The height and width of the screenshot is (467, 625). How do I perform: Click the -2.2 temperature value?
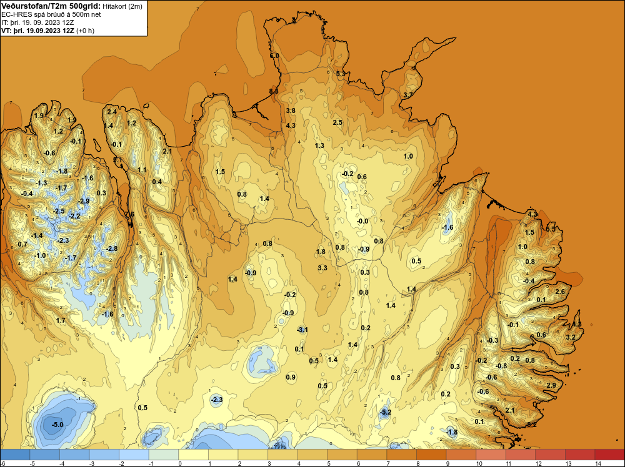click(x=74, y=216)
